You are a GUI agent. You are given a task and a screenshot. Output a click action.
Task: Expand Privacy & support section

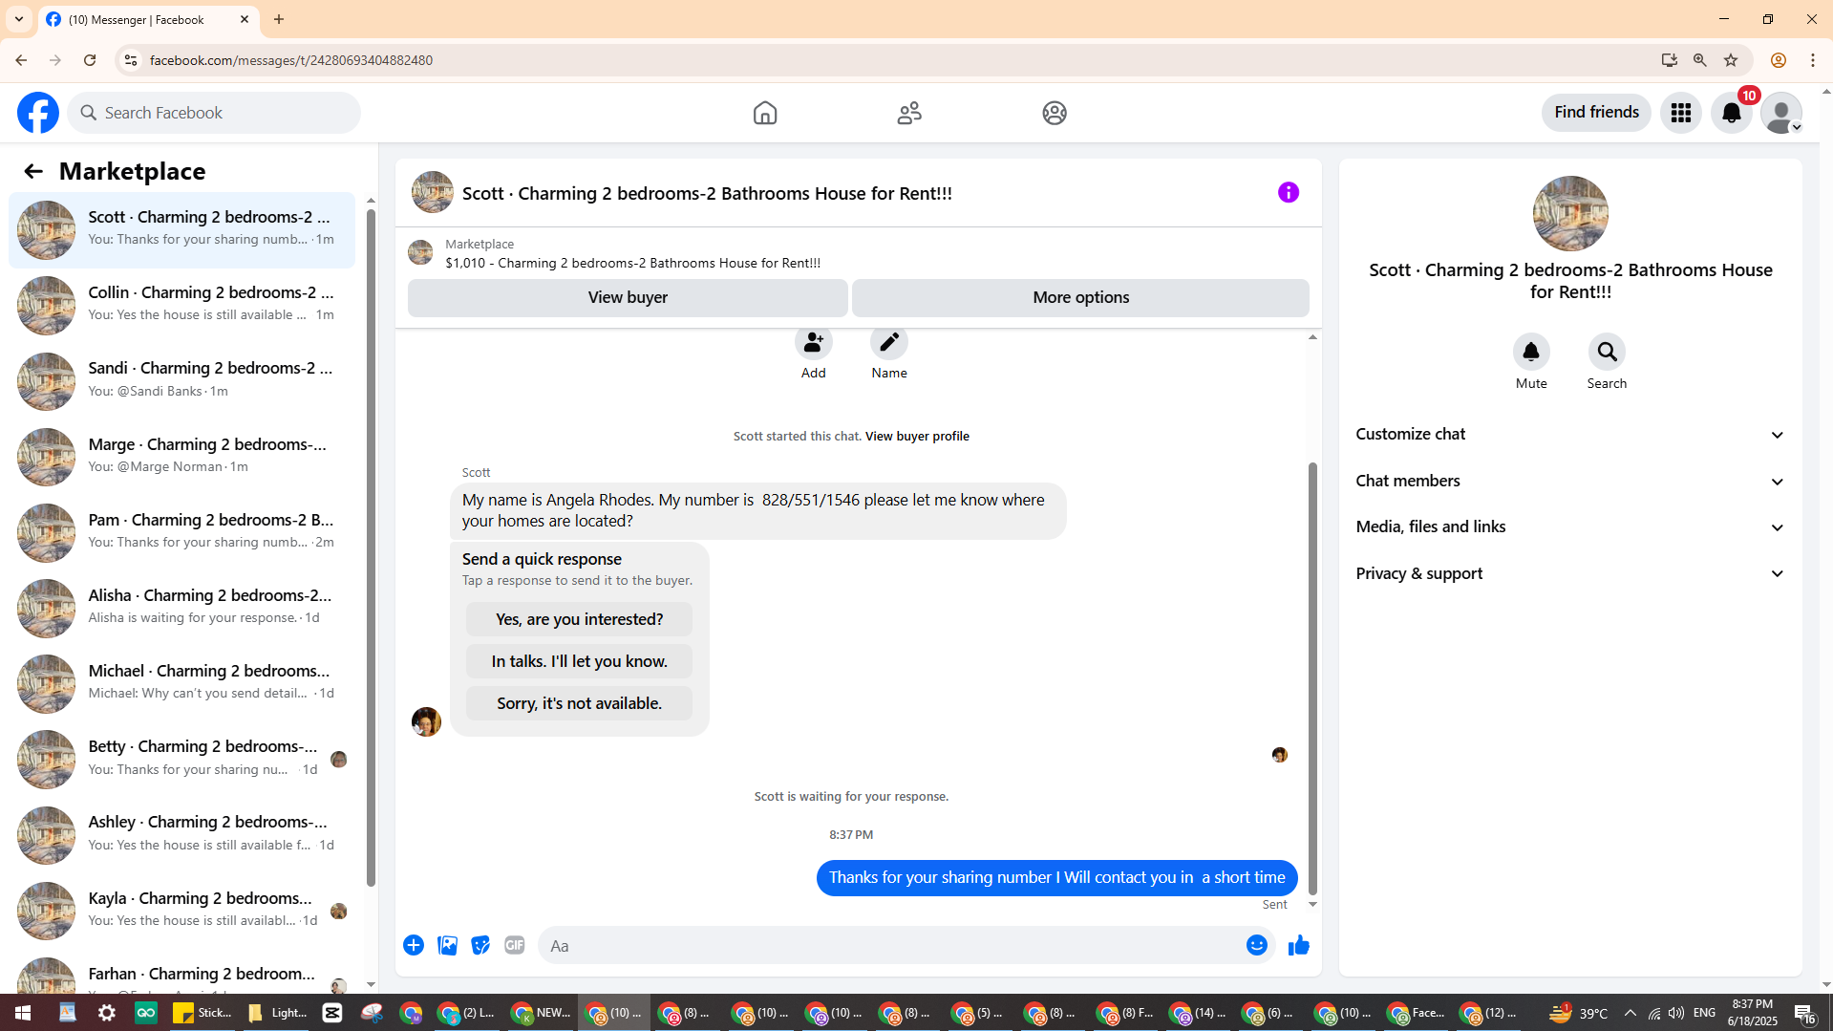tap(1570, 574)
